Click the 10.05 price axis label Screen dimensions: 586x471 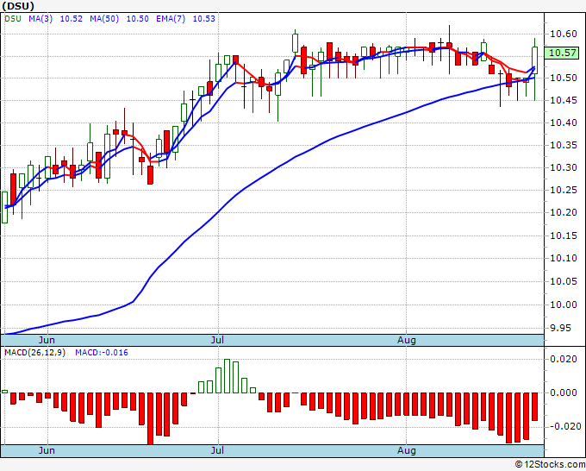point(564,281)
